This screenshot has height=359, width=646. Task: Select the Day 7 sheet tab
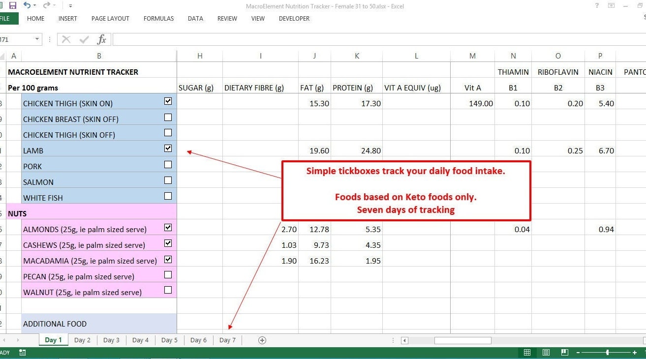[x=227, y=340]
